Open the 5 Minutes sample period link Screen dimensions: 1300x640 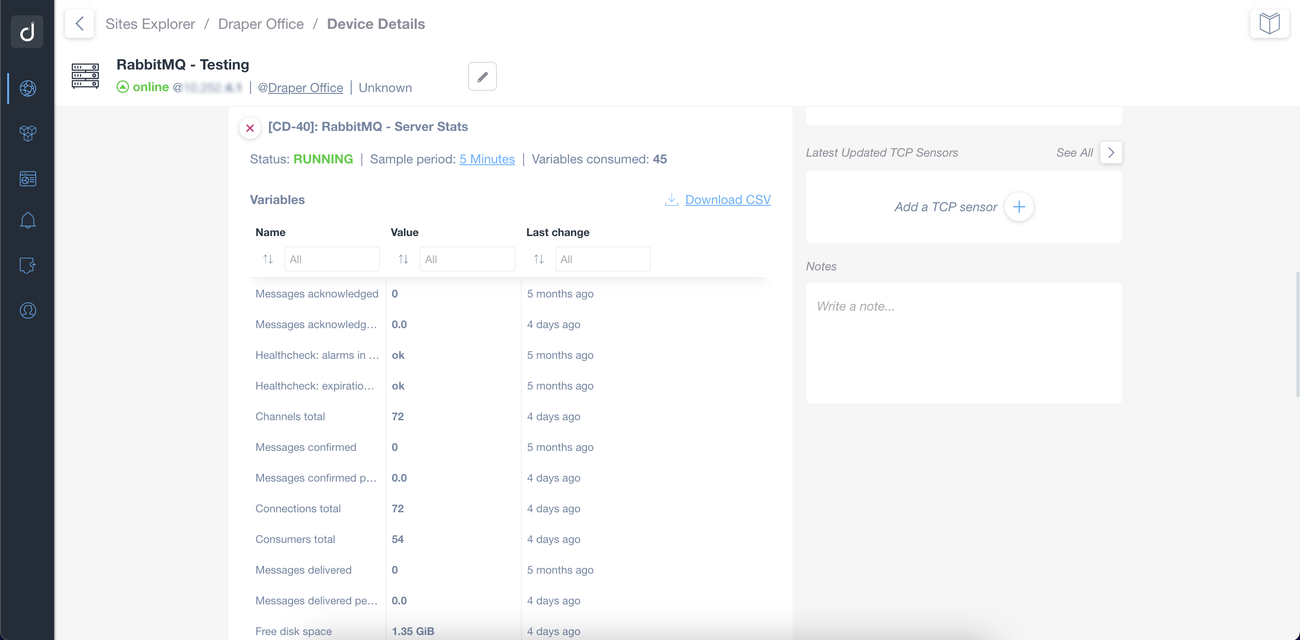pos(487,159)
